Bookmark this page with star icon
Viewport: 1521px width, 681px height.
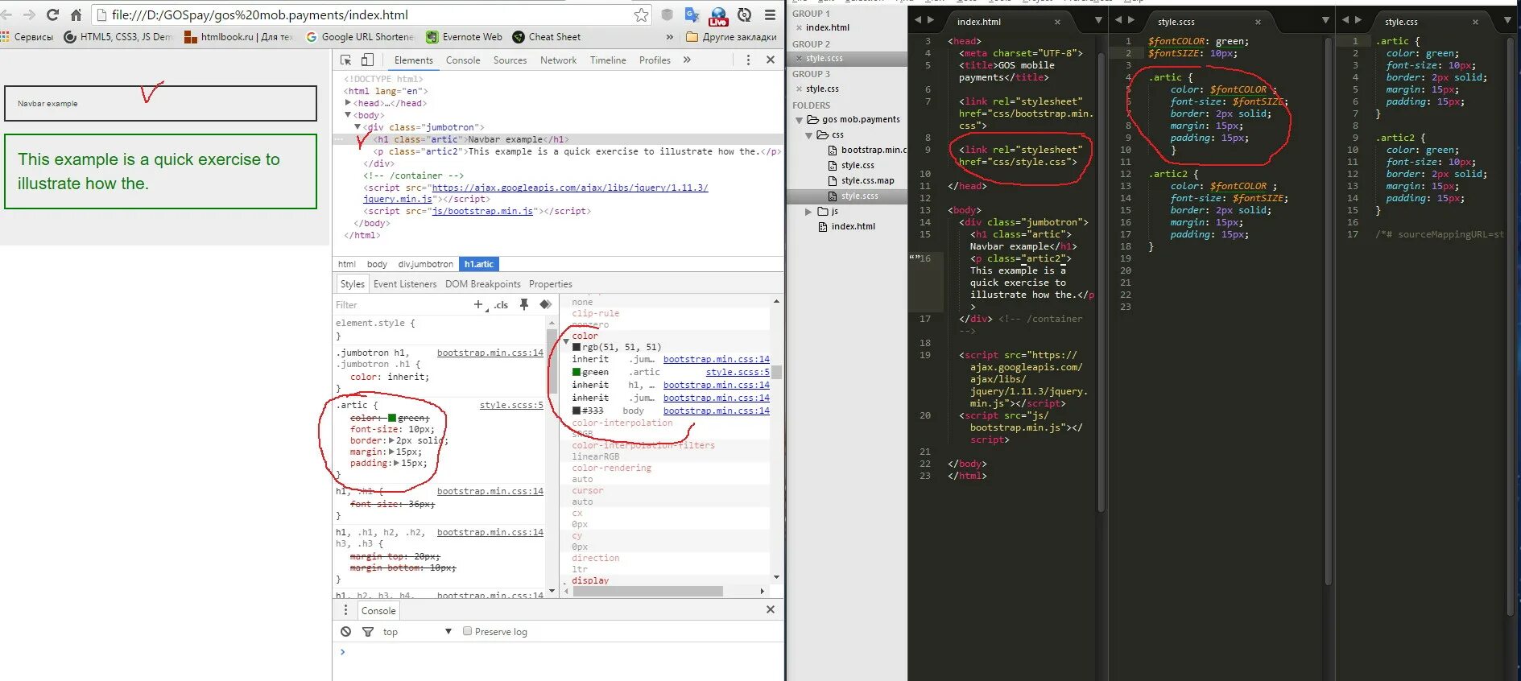641,14
